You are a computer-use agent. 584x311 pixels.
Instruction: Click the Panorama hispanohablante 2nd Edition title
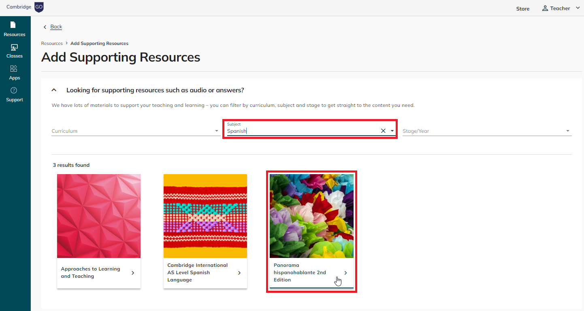pos(300,273)
